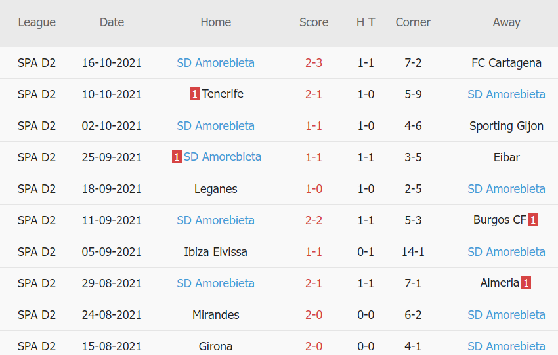Viewport: 558px width, 355px height.
Task: Click home SD Amorebieta in the 29-08-2021 row
Action: tap(216, 283)
